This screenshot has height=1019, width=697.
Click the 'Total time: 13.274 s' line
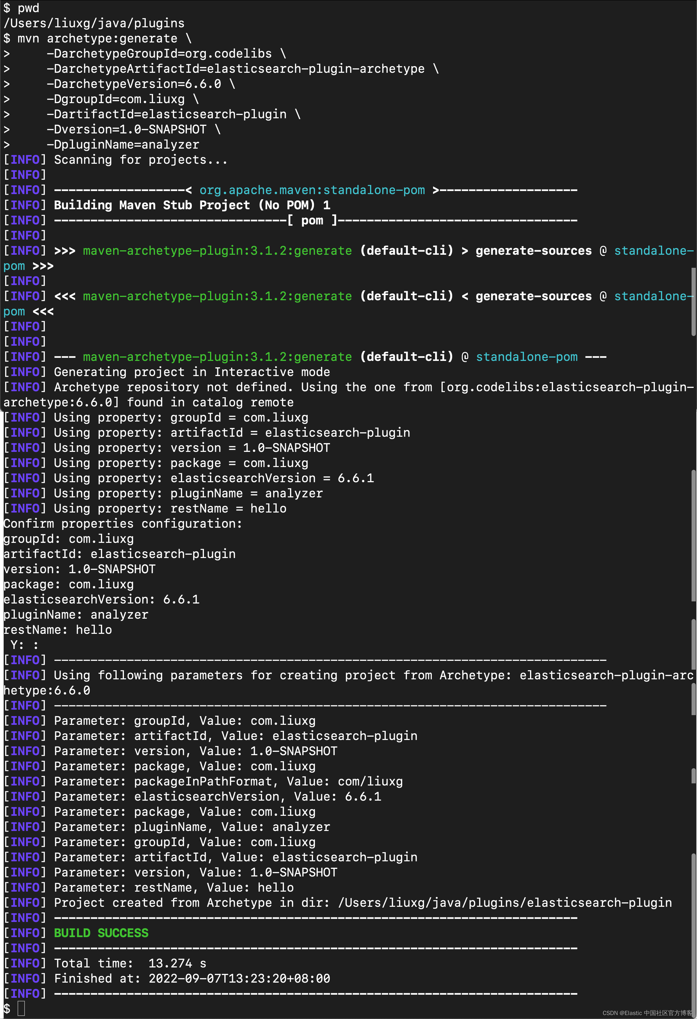[x=130, y=963]
